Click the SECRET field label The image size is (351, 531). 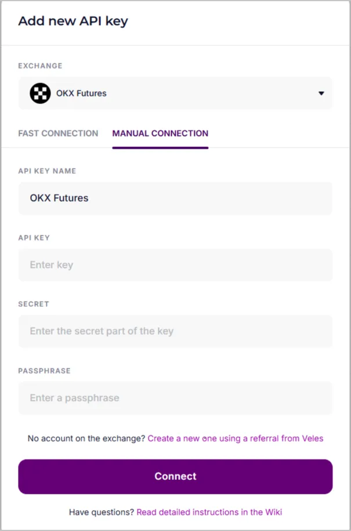click(x=34, y=304)
